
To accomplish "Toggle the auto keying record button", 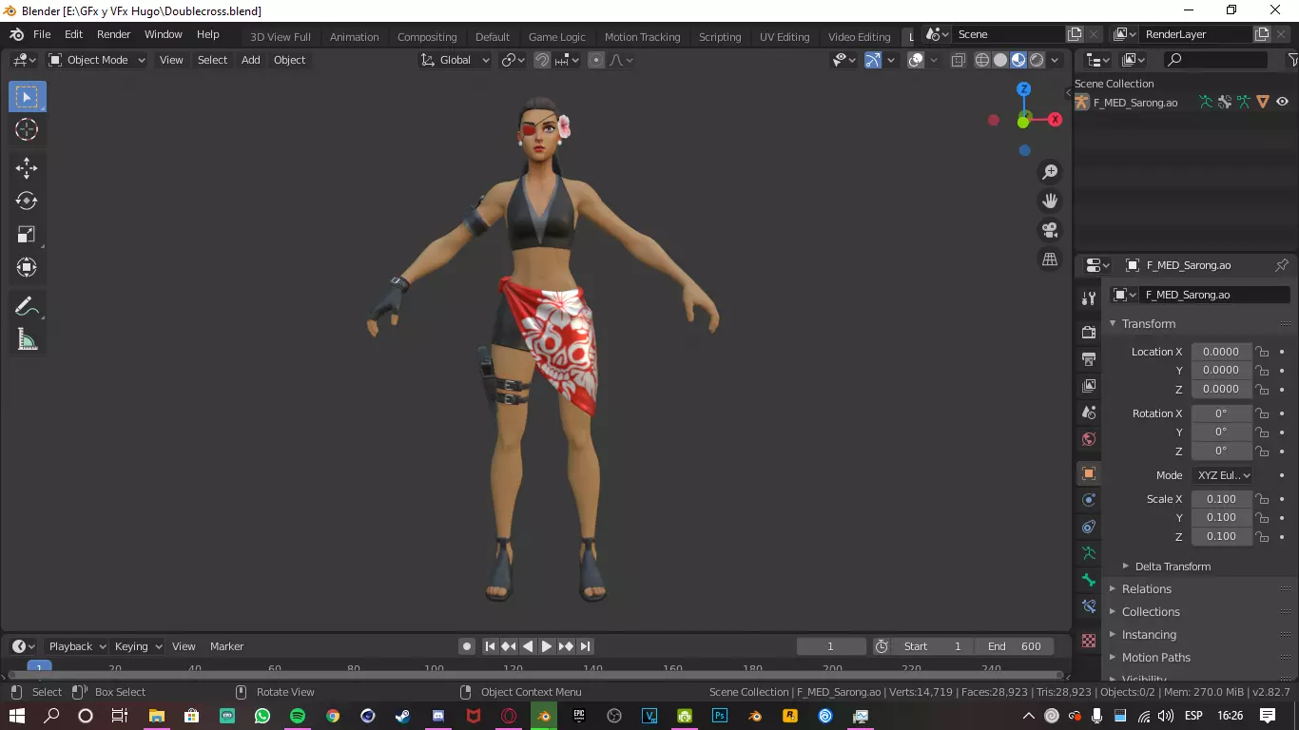I will click(467, 646).
